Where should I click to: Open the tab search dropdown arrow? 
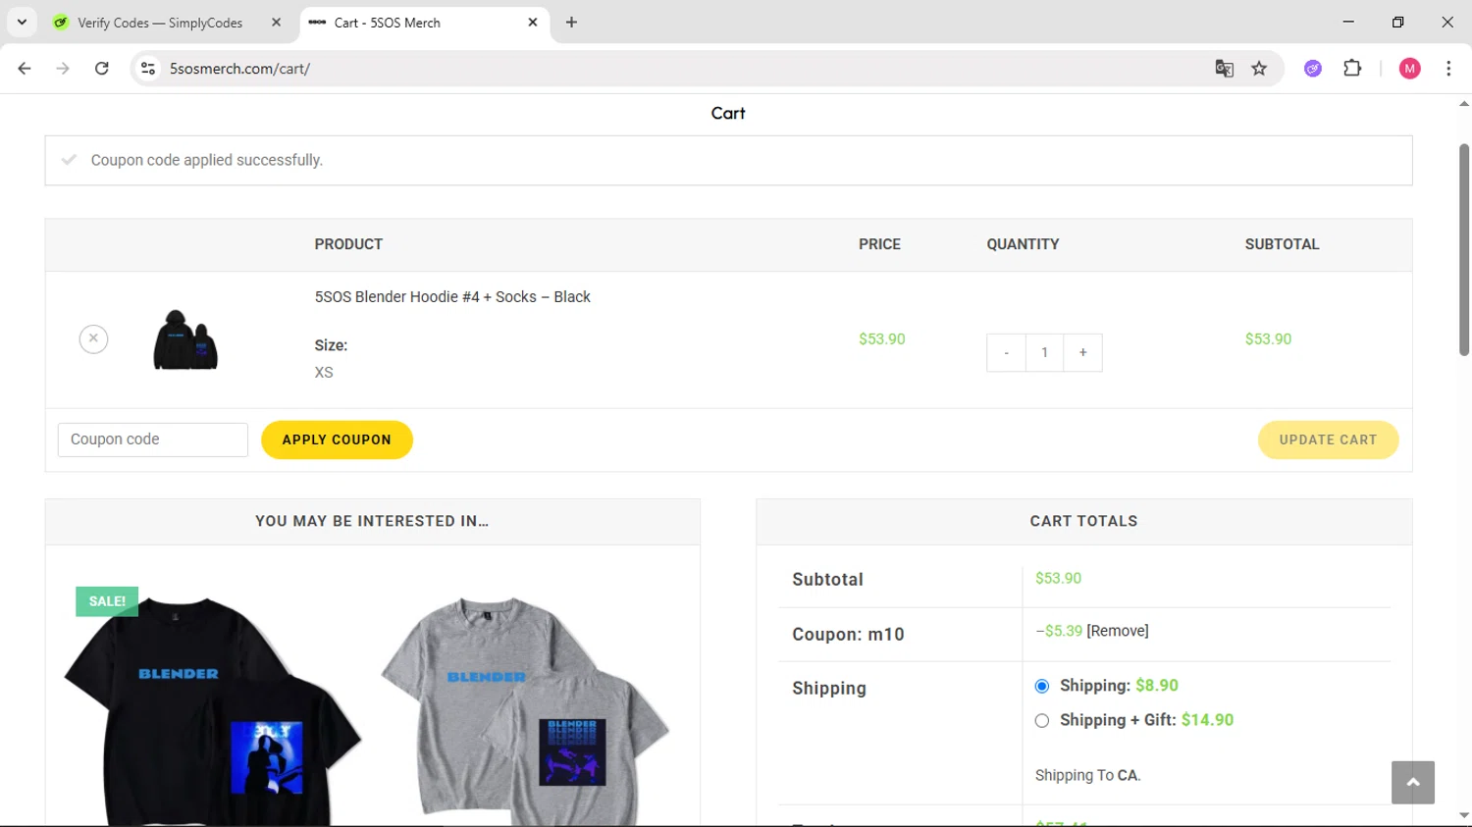click(22, 22)
